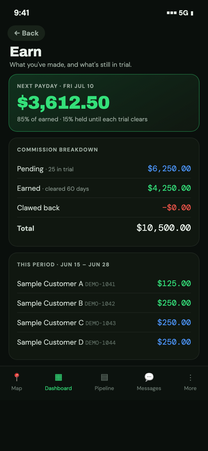Select the Earned cleared 60 days label
Viewport: 208px width, 451px height.
coord(53,188)
